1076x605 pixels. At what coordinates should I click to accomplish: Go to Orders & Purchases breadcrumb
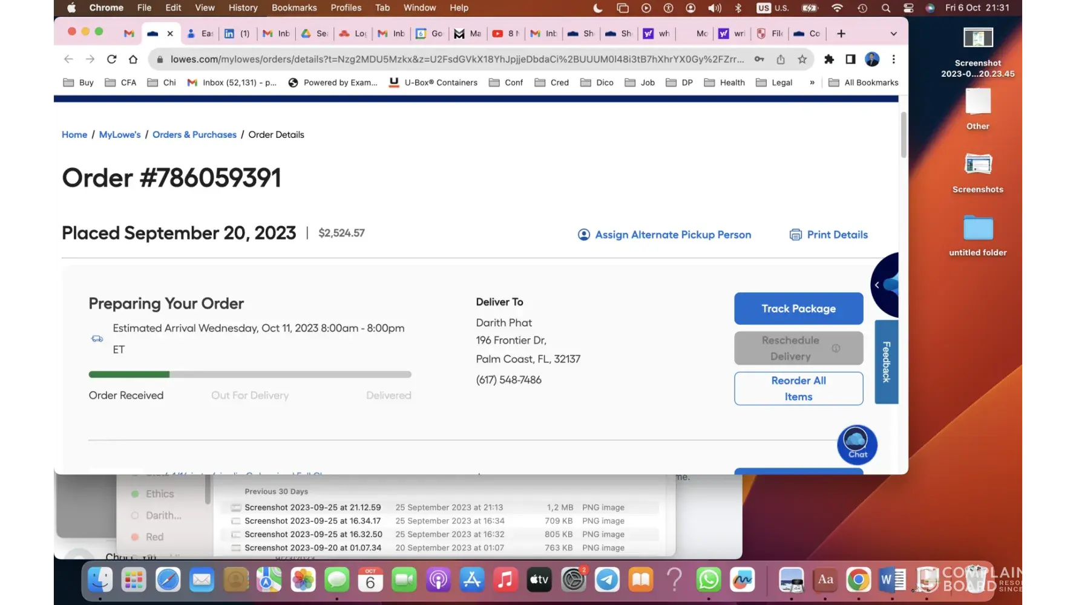tap(194, 135)
